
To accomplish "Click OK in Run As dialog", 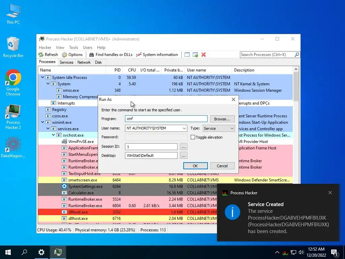I will coord(195,166).
